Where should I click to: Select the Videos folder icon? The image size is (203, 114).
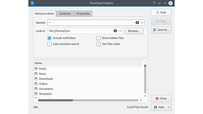coord(36,84)
